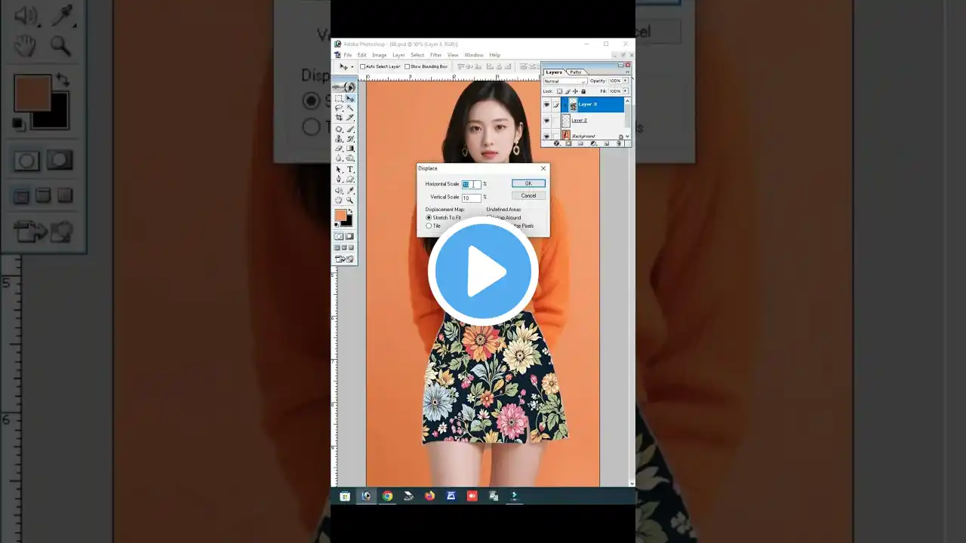Expand the Fill percentage dropdown
This screenshot has height=543, width=966.
tap(625, 90)
